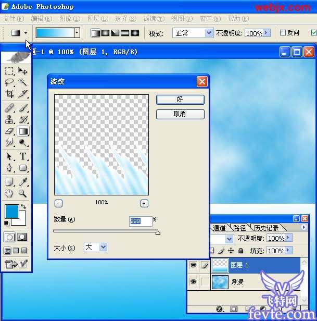Select the Zoom tool
The height and width of the screenshot is (321, 317).
pyautogui.click(x=22, y=193)
